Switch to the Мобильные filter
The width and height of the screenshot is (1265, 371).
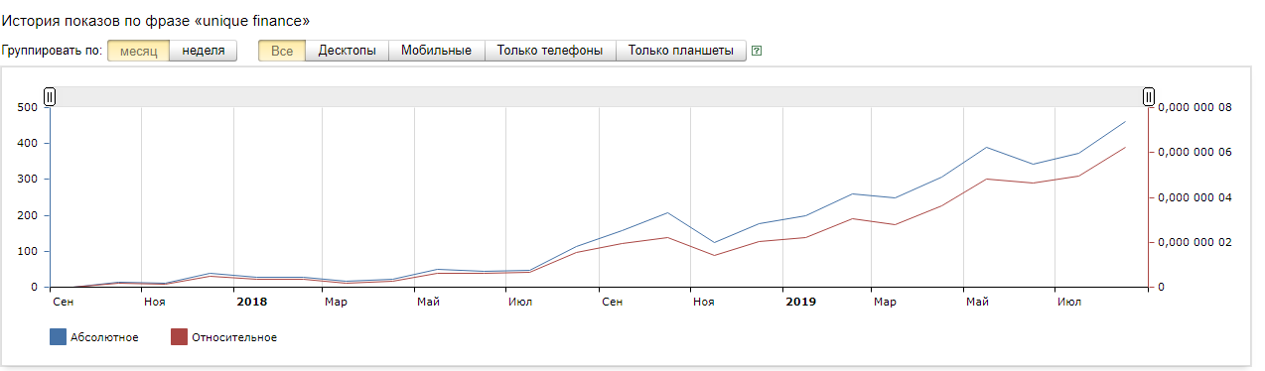coord(437,51)
